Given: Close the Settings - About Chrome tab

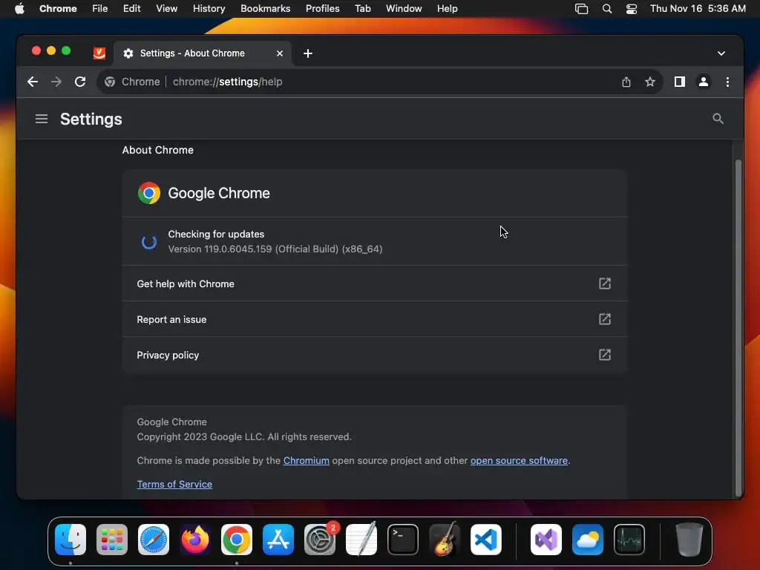Looking at the screenshot, I should point(280,53).
